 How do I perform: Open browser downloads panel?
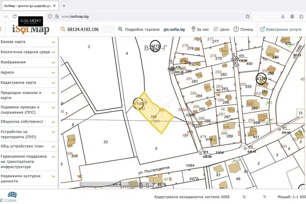point(283,16)
